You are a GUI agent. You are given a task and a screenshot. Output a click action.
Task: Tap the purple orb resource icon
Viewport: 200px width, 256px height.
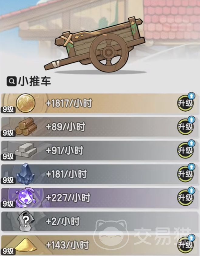pyautogui.click(x=25, y=197)
